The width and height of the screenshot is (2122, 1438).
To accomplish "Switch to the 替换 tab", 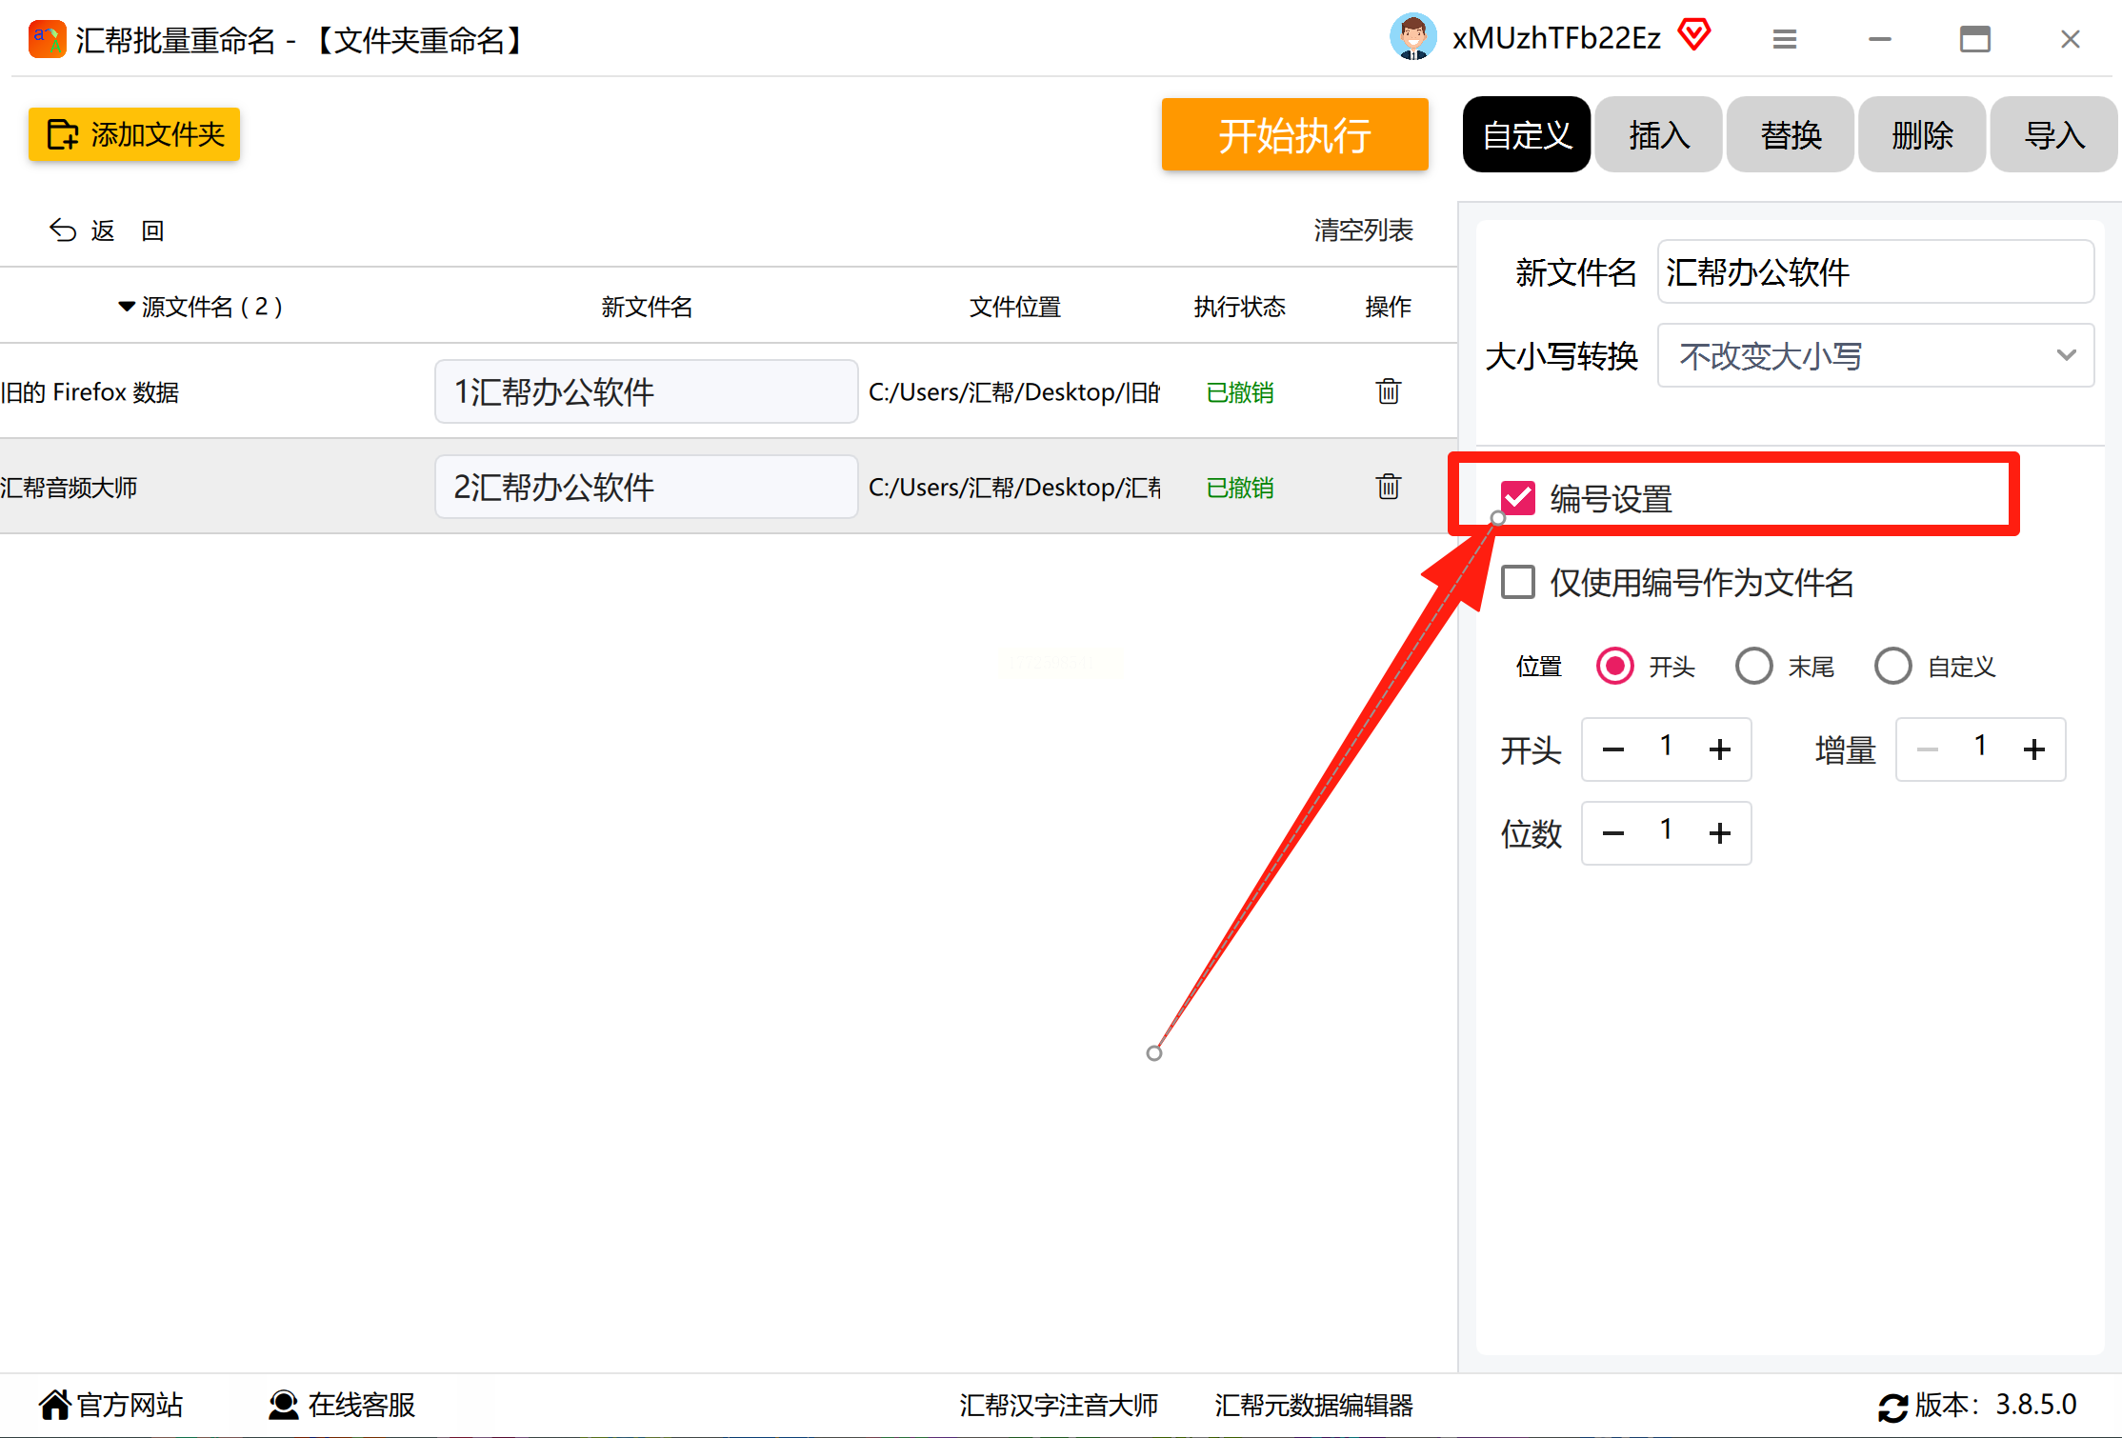I will [1790, 135].
